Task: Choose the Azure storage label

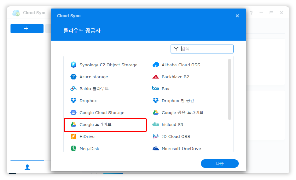Action: [x=94, y=77]
